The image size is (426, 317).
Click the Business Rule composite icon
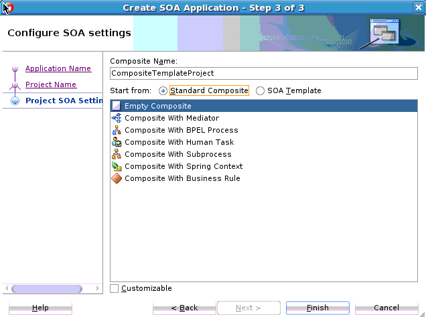(x=117, y=178)
